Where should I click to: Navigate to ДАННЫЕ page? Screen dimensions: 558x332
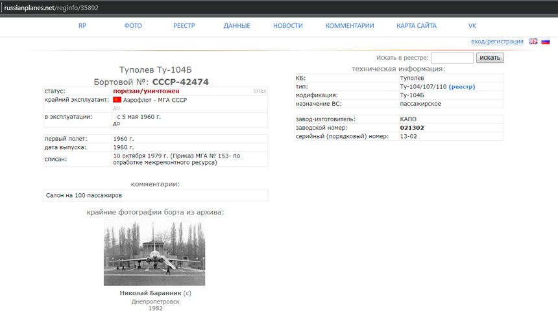(x=237, y=26)
